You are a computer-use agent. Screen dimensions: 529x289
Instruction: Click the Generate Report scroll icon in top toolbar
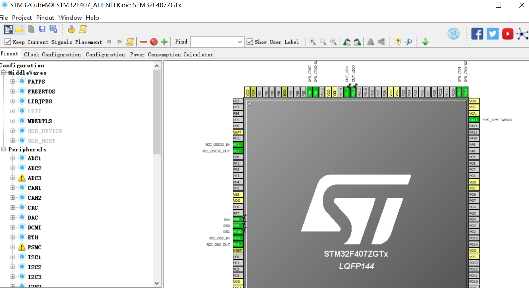coord(83,29)
